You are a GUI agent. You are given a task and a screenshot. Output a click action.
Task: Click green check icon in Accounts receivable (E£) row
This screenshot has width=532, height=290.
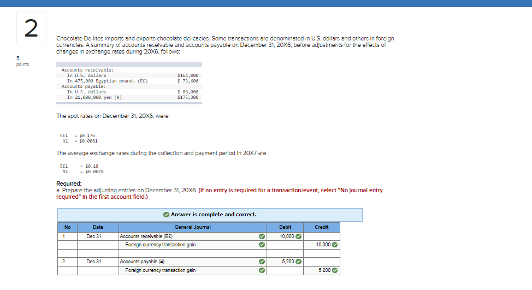[x=262, y=236]
